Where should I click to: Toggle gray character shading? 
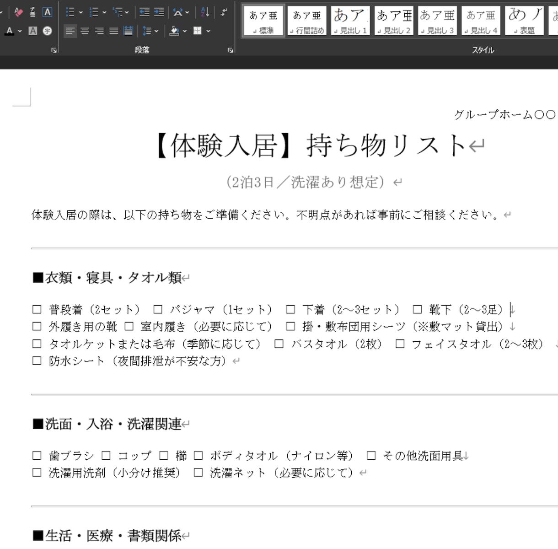(x=32, y=31)
